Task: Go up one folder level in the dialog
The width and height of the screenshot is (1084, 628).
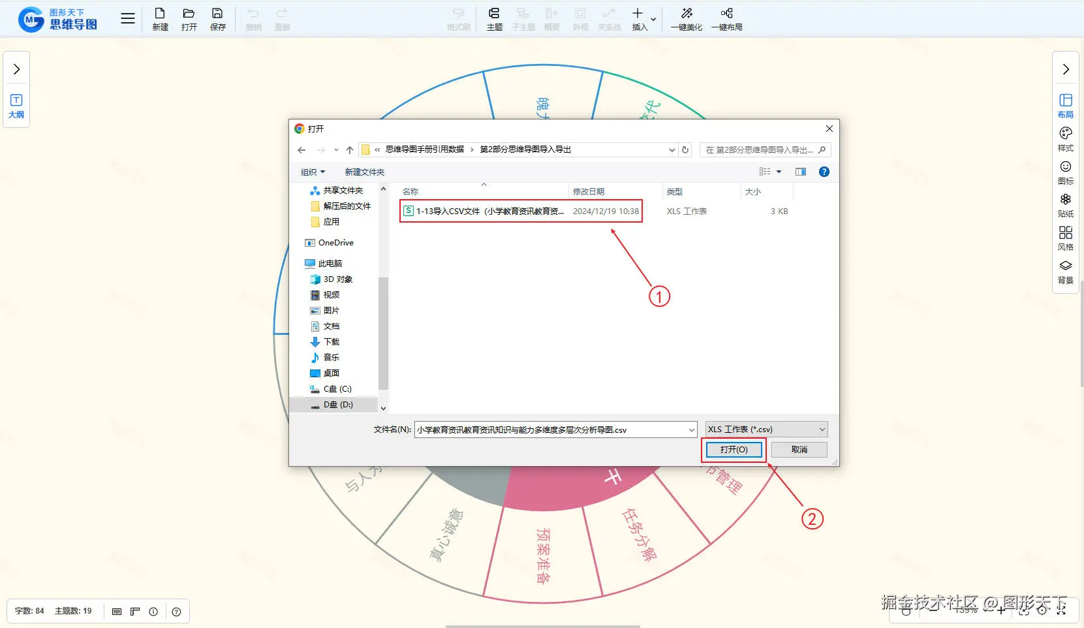Action: click(x=350, y=150)
